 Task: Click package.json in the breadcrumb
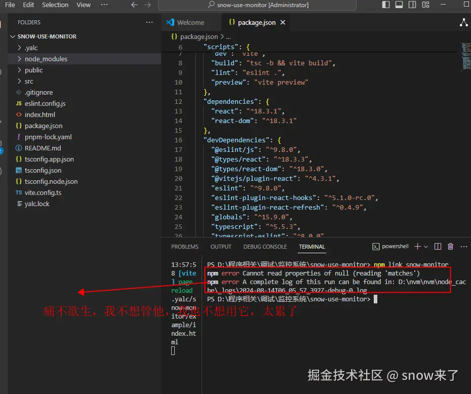pos(199,36)
